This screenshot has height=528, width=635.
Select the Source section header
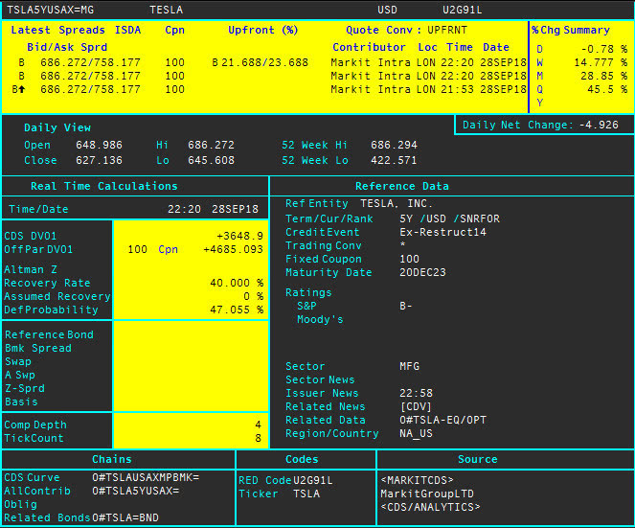(x=478, y=459)
